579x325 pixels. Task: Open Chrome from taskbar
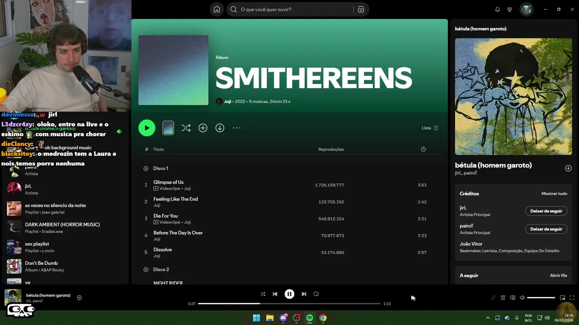(323, 318)
